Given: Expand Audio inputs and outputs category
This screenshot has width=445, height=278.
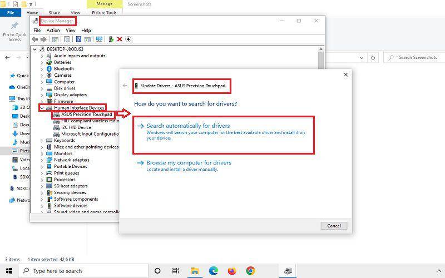Looking at the screenshot, I should click(42, 56).
